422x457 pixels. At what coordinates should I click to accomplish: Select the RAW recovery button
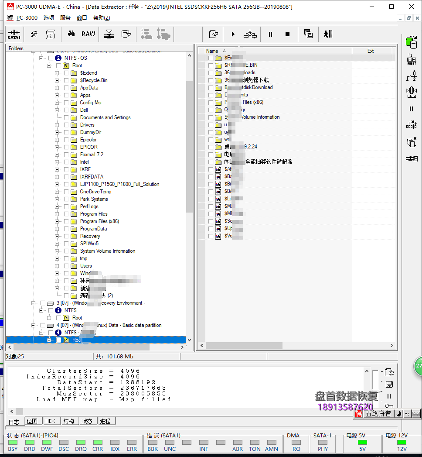(x=88, y=34)
